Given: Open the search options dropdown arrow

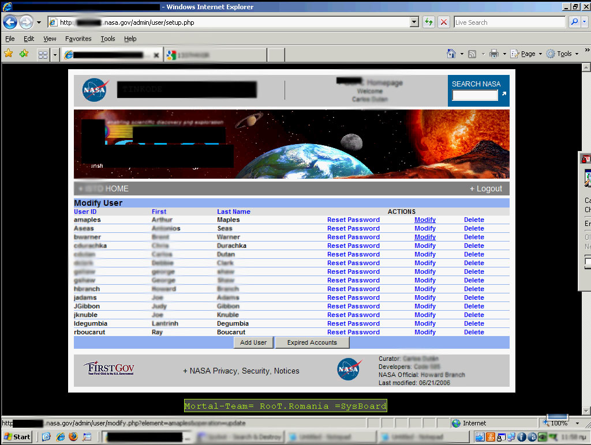Looking at the screenshot, I should [584, 22].
